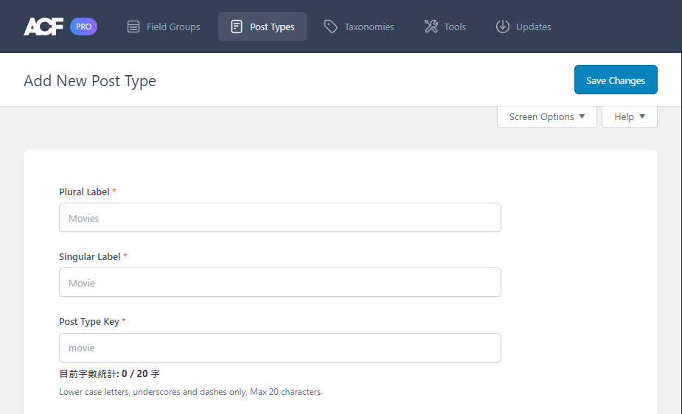Click the Taxonomies tag icon

click(330, 27)
